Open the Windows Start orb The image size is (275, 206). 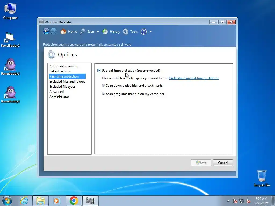pos(7,201)
